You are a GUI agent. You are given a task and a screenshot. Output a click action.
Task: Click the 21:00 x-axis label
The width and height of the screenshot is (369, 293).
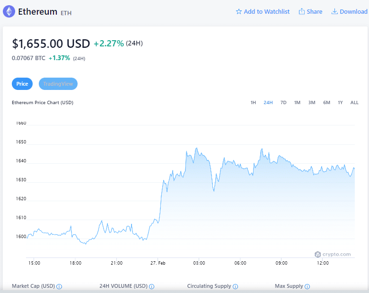116,263
